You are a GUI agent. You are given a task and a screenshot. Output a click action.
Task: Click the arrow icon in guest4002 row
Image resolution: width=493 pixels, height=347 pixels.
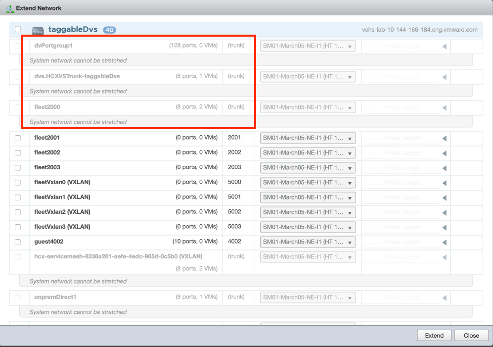pos(444,243)
